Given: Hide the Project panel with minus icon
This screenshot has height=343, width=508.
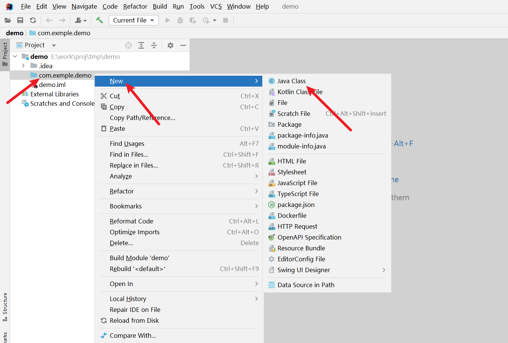Looking at the screenshot, I should [183, 45].
